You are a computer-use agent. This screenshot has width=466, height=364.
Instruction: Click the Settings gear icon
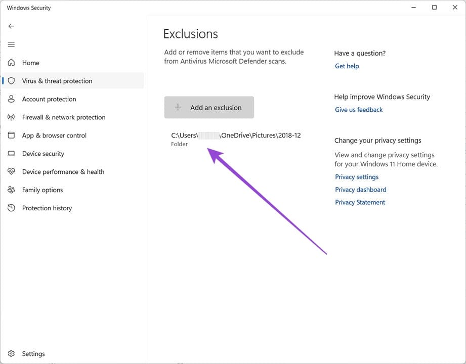[11, 354]
